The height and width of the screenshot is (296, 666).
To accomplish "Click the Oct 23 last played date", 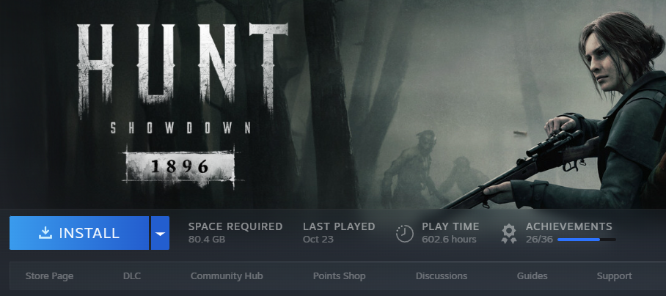I will pyautogui.click(x=318, y=240).
